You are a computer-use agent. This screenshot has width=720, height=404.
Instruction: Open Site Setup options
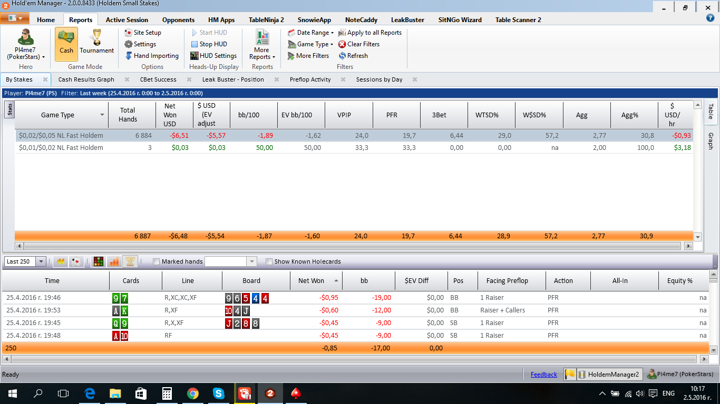click(x=143, y=33)
